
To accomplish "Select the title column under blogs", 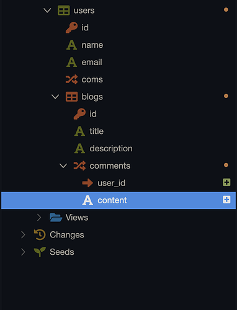I will tap(118, 131).
